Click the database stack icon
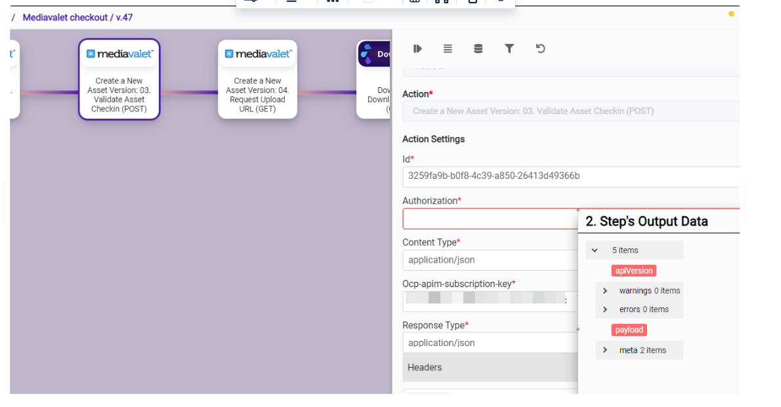781x407 pixels. (x=478, y=48)
